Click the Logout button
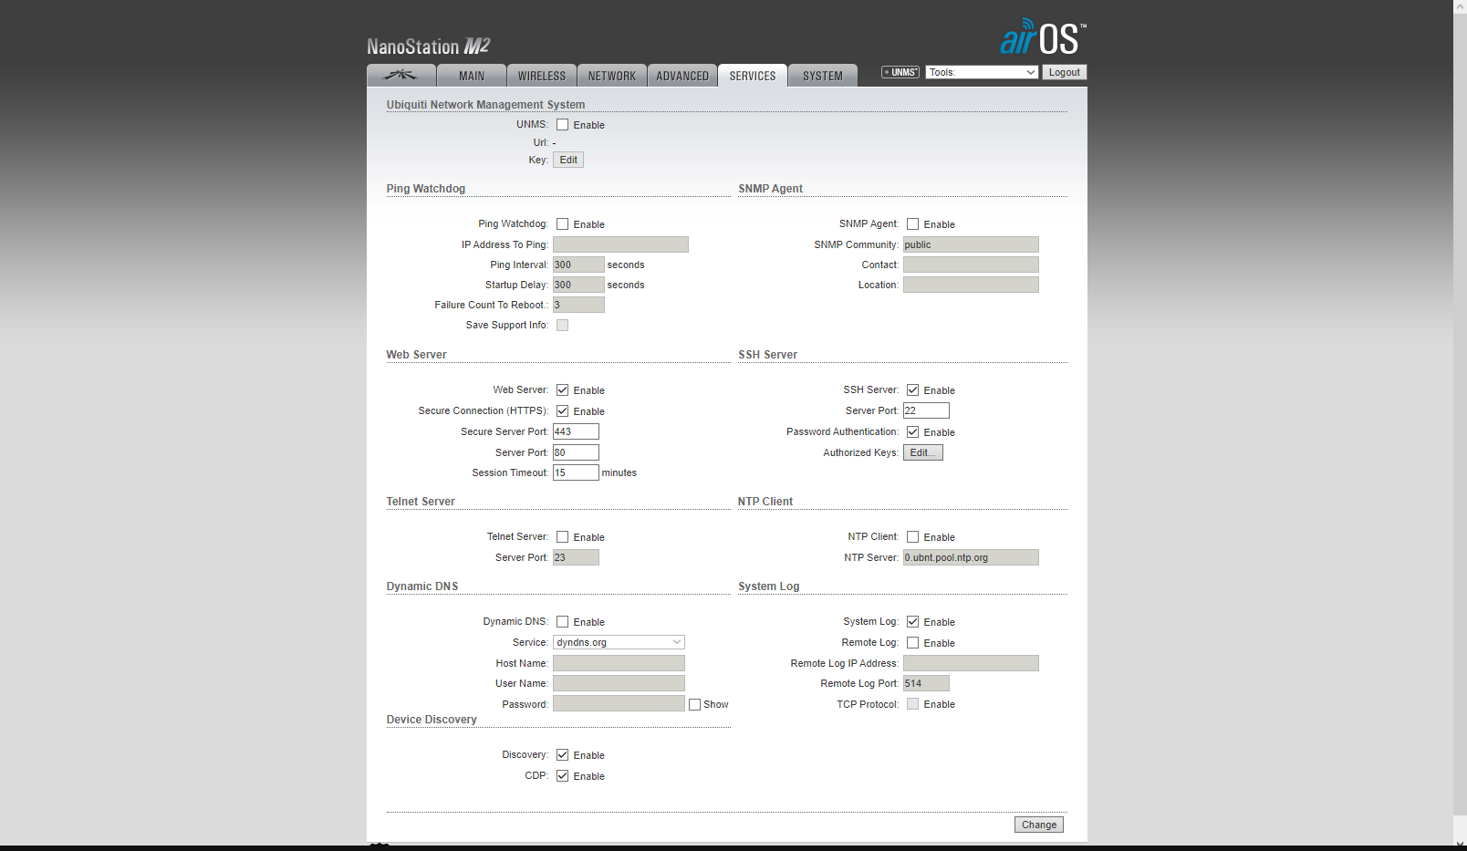This screenshot has width=1467, height=851. pyautogui.click(x=1065, y=72)
